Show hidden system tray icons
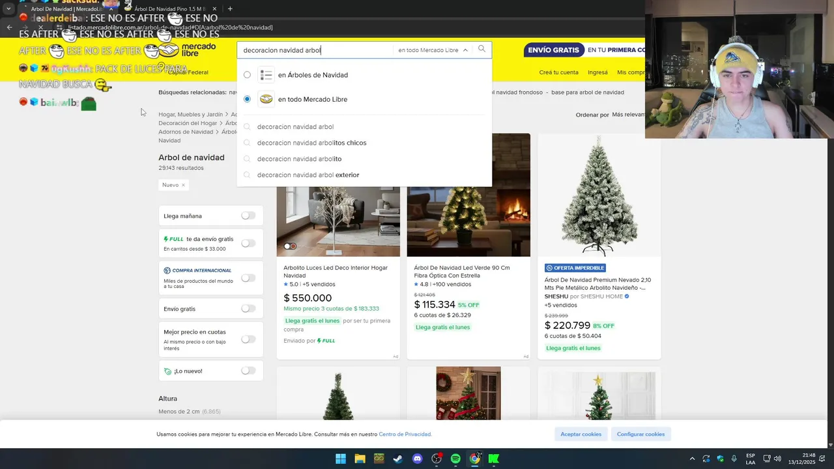Screen dimensions: 834x469 coord(692,459)
